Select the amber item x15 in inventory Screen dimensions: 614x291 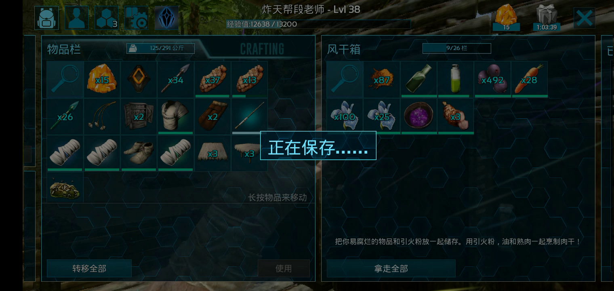point(102,80)
